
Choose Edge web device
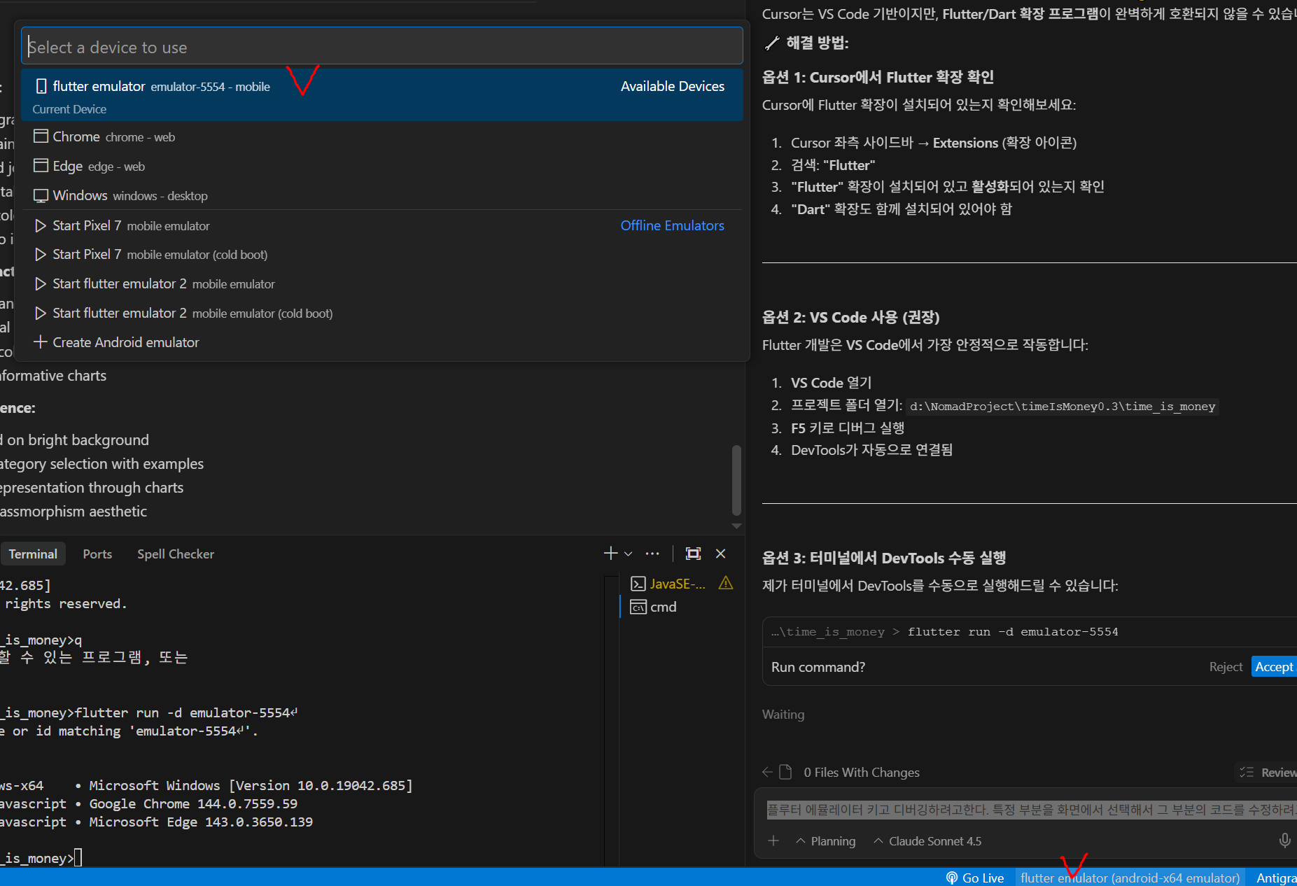pos(381,166)
